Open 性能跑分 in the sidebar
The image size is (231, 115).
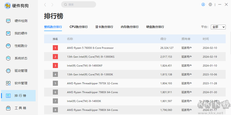(x=21, y=46)
